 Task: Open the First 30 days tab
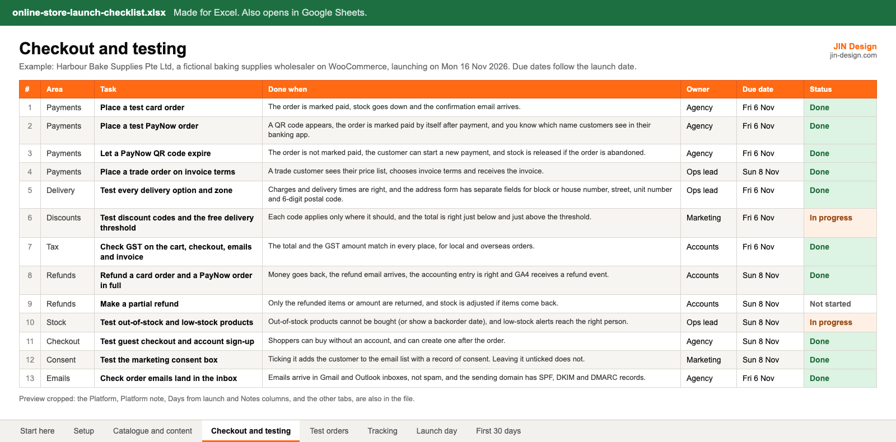click(498, 431)
